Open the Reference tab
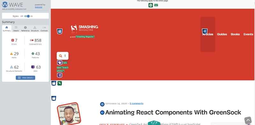The width and height of the screenshot is (255, 125). coord(25,29)
